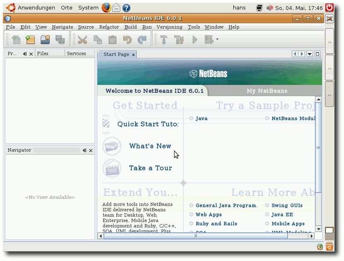344x261 pixels.
Task: Open the mail client panel icon
Action: 116,8
